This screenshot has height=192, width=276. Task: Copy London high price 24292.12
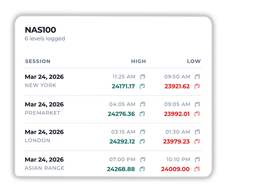(143, 142)
